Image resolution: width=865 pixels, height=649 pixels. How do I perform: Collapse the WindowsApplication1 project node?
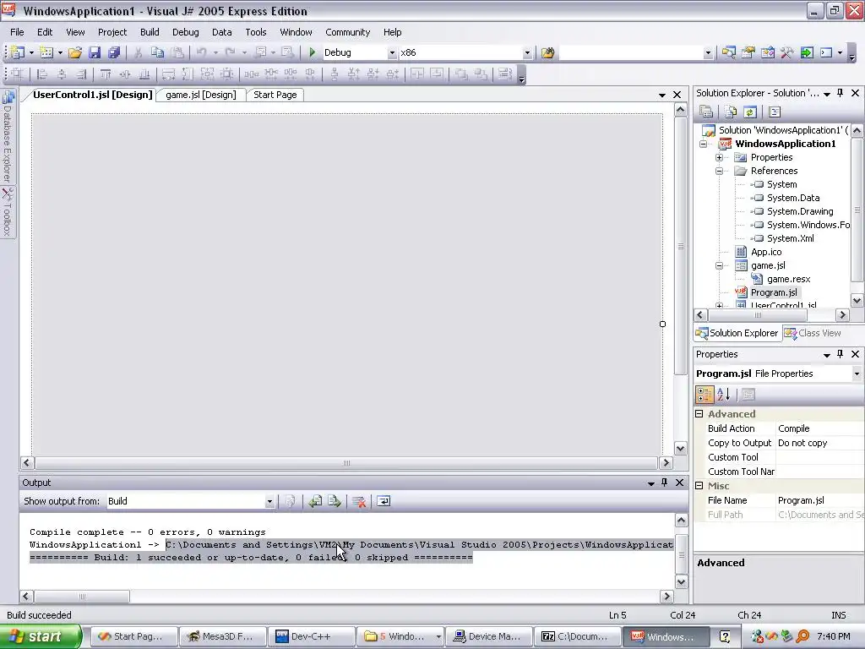pyautogui.click(x=704, y=144)
